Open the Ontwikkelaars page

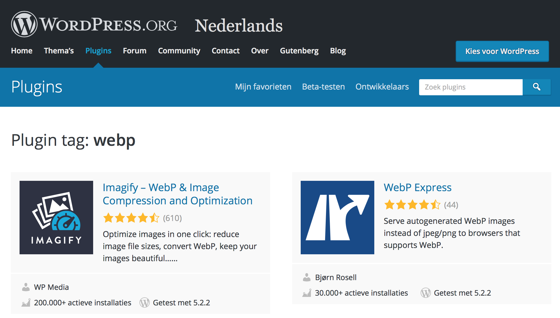[382, 87]
